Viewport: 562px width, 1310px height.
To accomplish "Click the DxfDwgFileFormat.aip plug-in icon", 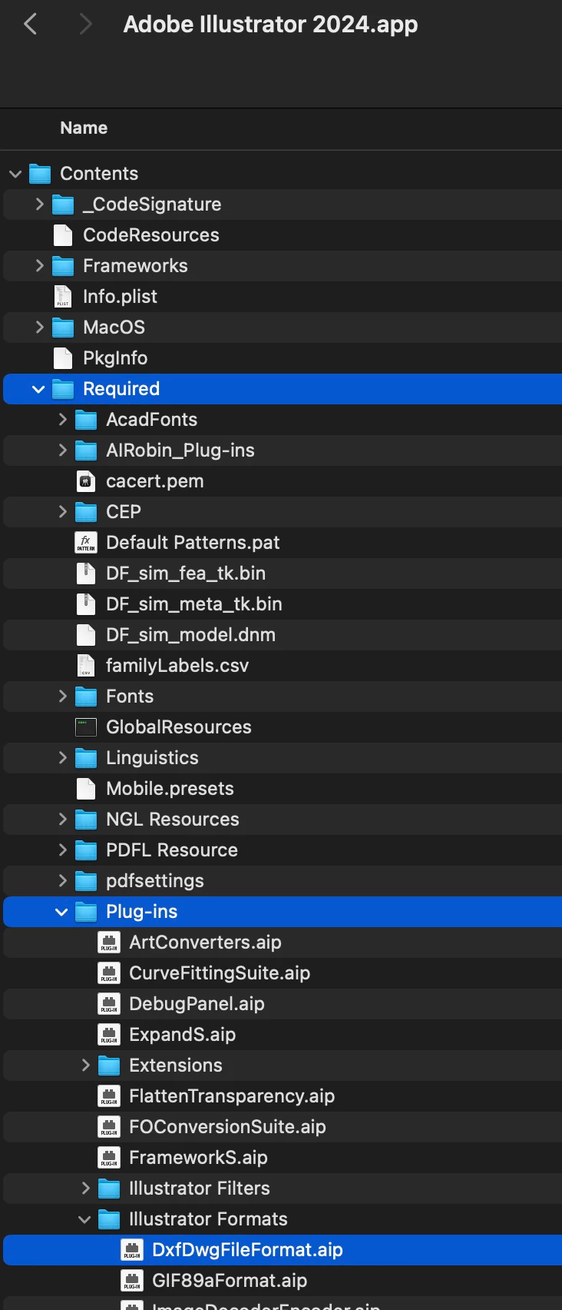I will pos(132,1250).
